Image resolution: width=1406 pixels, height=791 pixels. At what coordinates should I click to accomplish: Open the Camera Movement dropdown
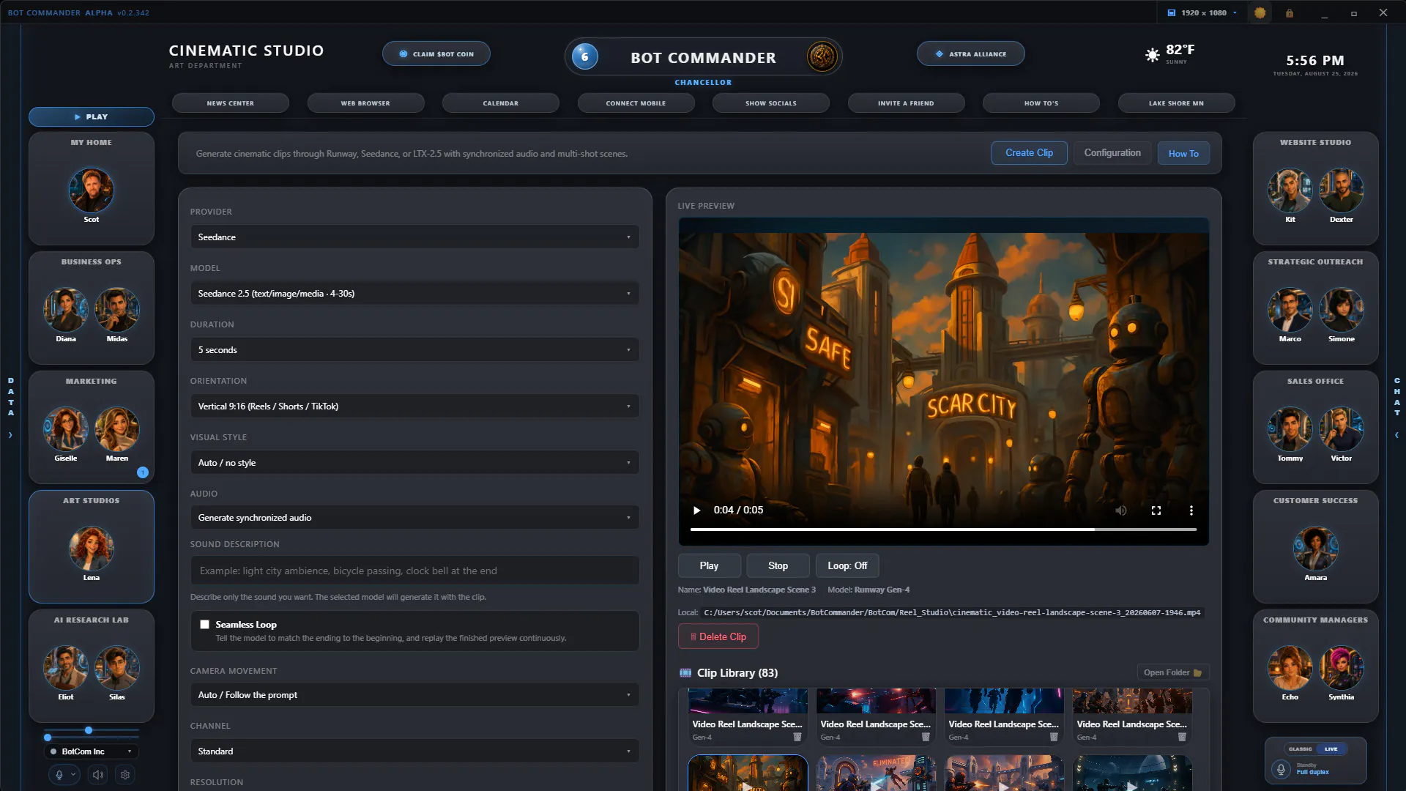[414, 695]
